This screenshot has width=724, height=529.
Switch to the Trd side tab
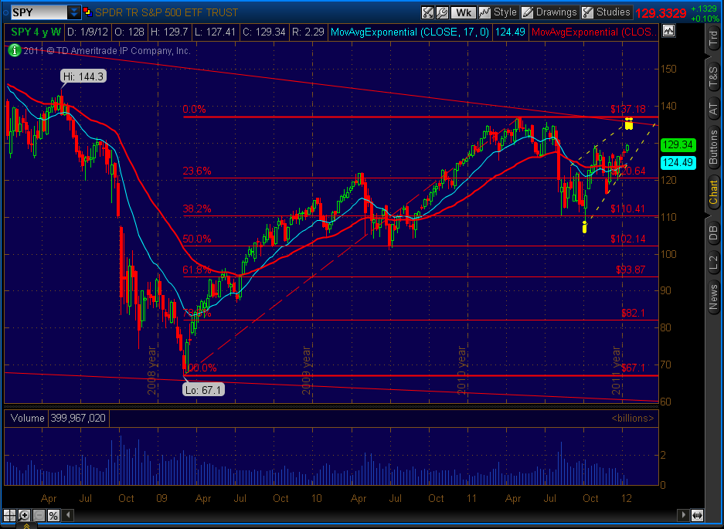714,39
